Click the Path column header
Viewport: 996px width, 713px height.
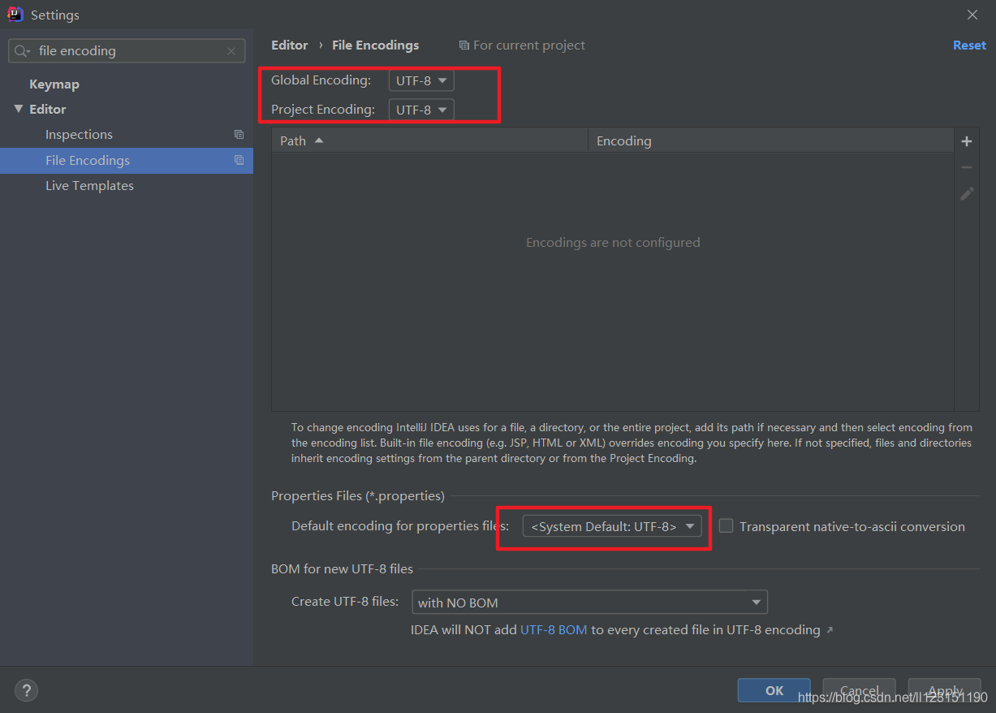click(429, 140)
